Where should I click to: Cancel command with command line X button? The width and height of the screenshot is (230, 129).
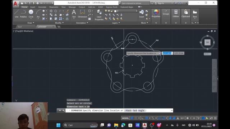(60, 110)
